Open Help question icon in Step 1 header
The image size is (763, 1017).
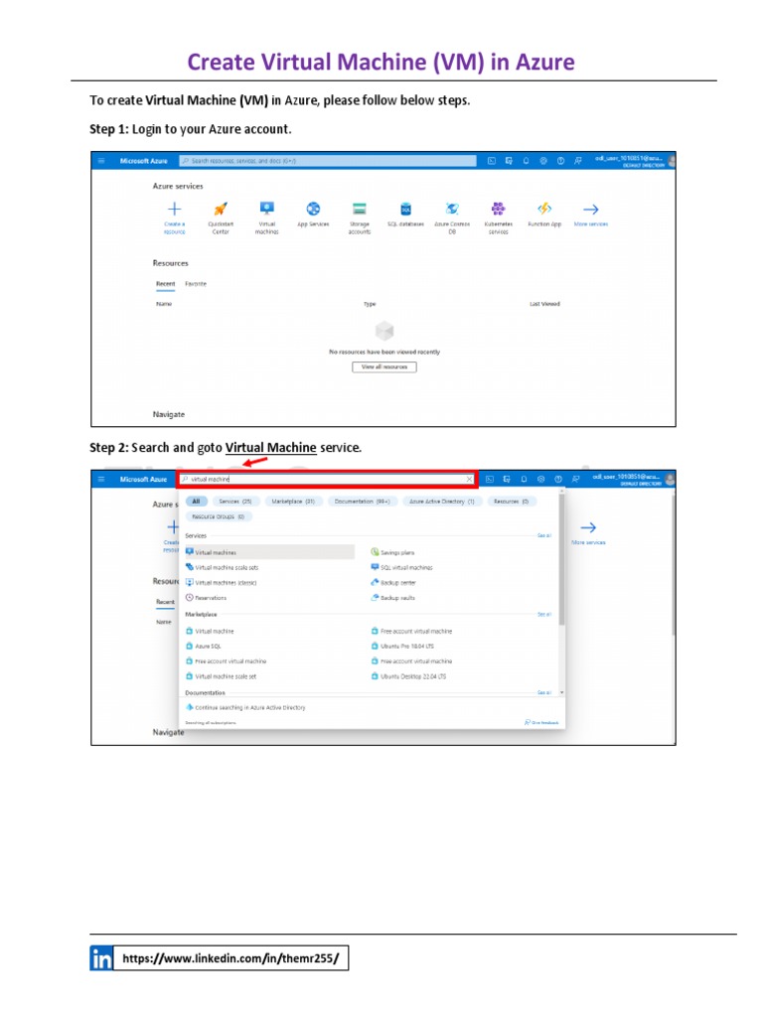560,161
